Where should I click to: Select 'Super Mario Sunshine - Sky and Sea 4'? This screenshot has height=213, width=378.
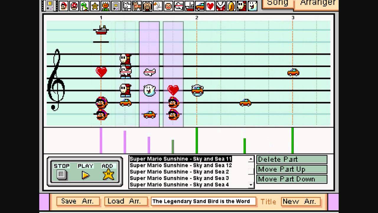[x=179, y=185]
